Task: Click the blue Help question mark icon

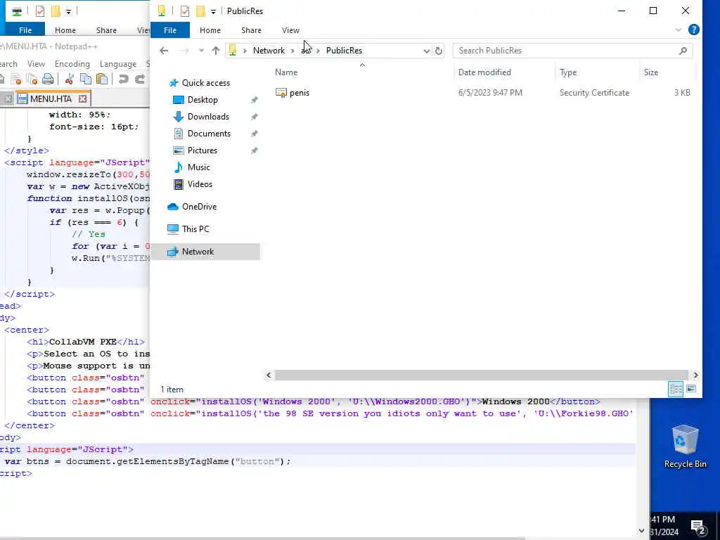Action: (694, 30)
